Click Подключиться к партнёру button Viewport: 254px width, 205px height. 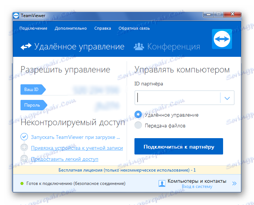point(179,146)
